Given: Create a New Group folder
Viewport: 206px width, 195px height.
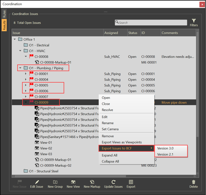Looking at the screenshot, I should click(x=55, y=184).
